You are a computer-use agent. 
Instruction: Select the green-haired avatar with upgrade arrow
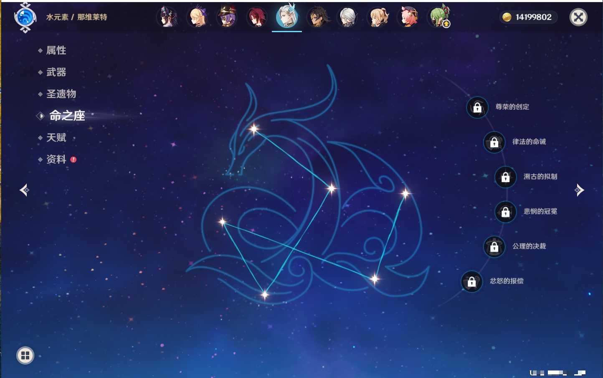pos(439,17)
